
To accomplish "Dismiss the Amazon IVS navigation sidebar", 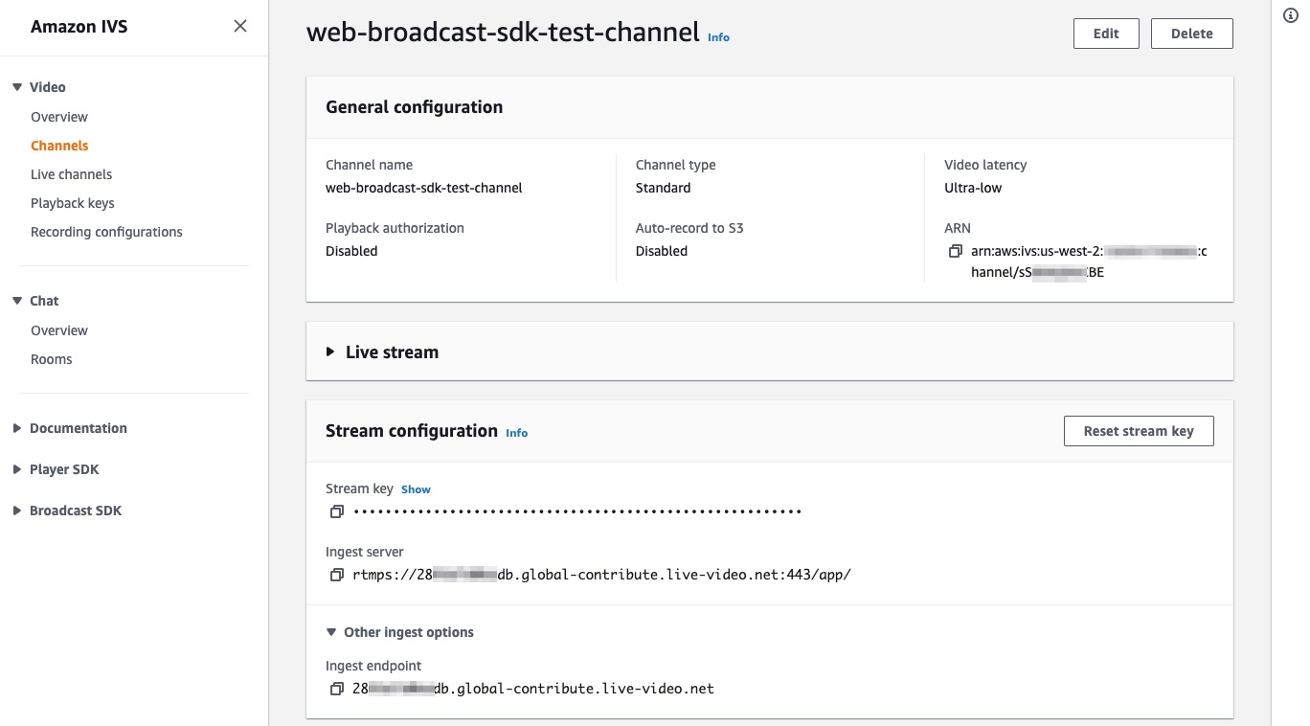I will click(x=239, y=26).
